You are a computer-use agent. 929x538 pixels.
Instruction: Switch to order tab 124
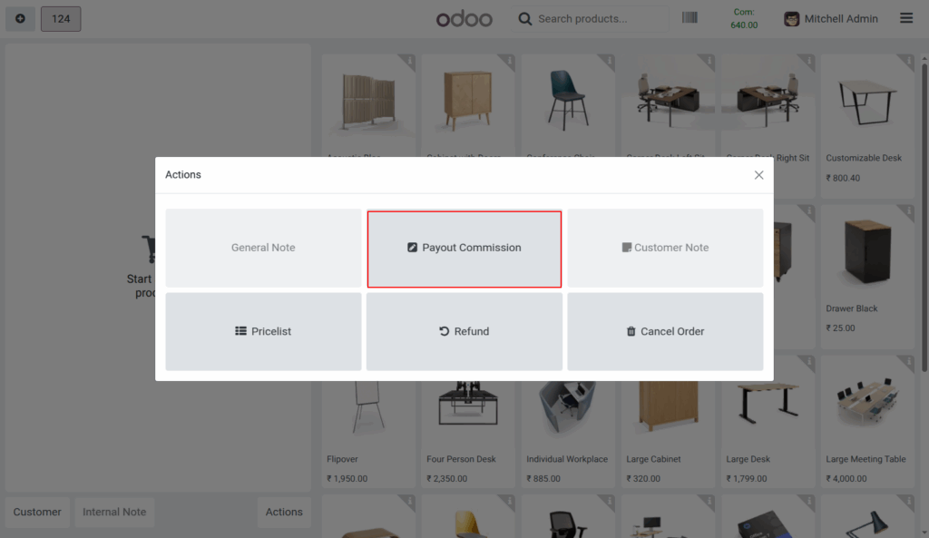coord(61,18)
